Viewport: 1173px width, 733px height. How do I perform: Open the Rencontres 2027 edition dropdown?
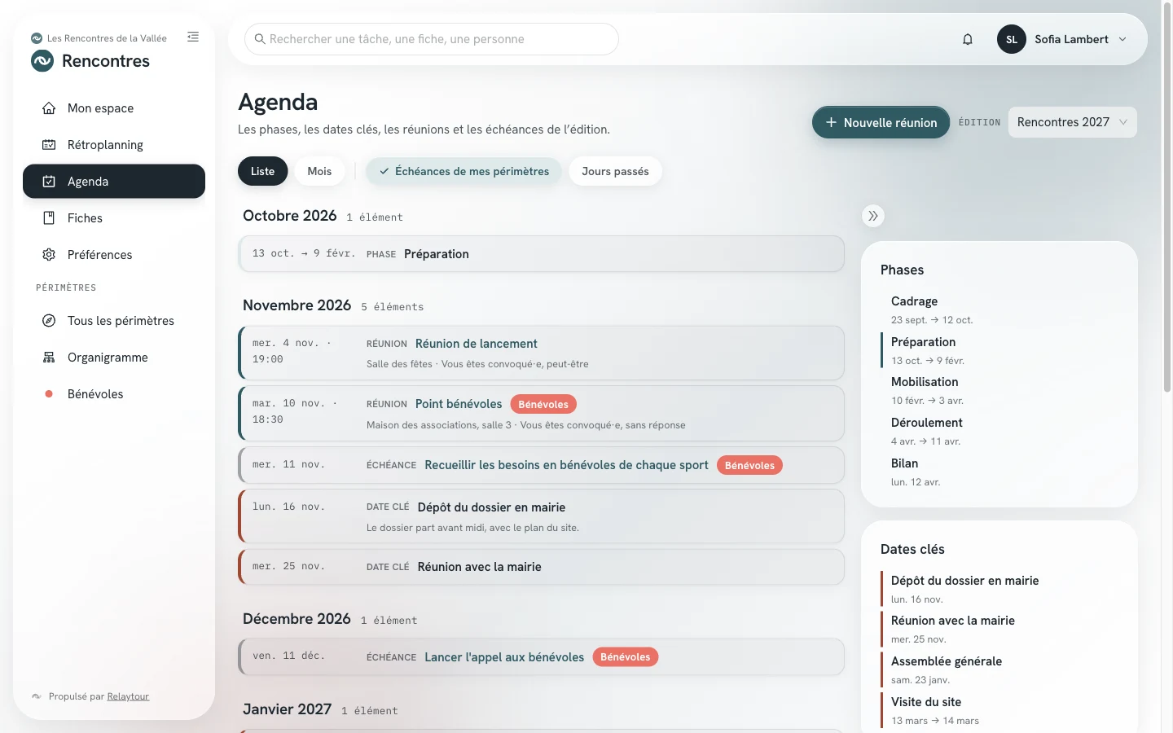(1072, 122)
